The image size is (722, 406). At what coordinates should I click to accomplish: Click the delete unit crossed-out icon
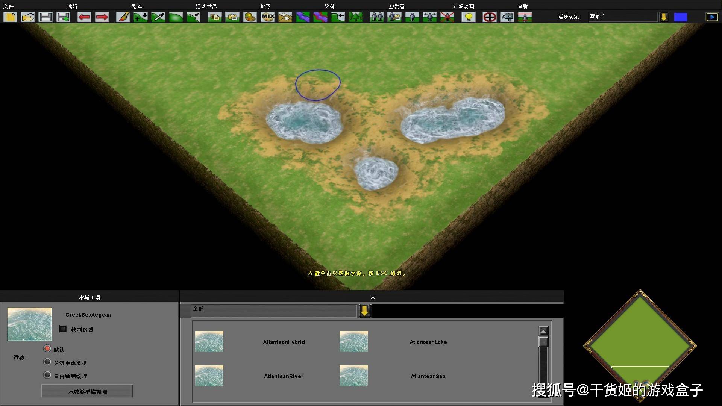[x=447, y=17]
